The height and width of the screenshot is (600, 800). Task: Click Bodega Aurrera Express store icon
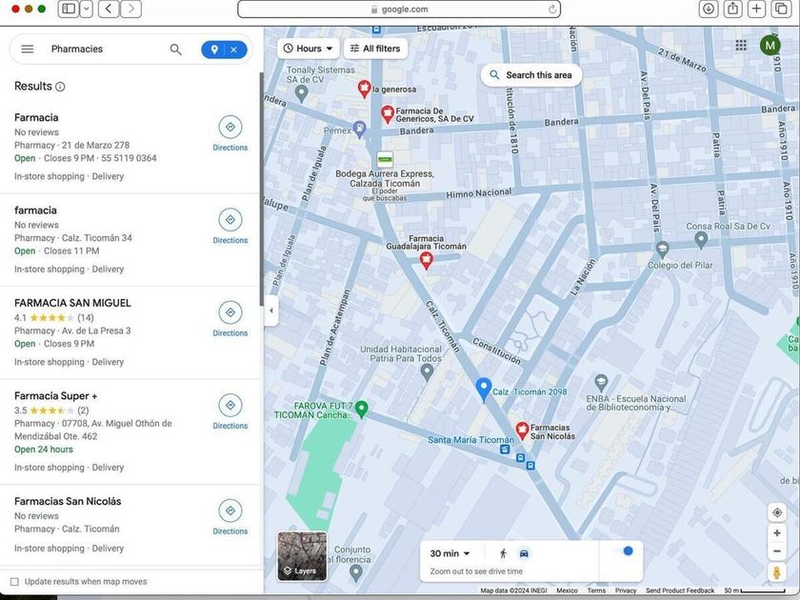click(385, 160)
